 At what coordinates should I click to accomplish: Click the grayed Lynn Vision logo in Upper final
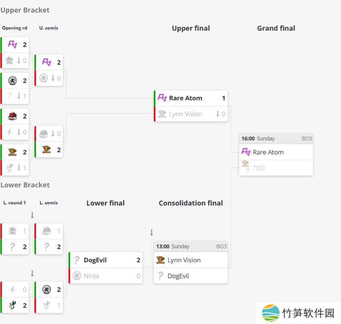coord(162,114)
